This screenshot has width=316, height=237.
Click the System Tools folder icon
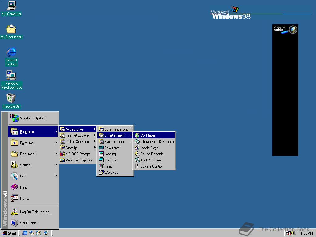coord(101,141)
